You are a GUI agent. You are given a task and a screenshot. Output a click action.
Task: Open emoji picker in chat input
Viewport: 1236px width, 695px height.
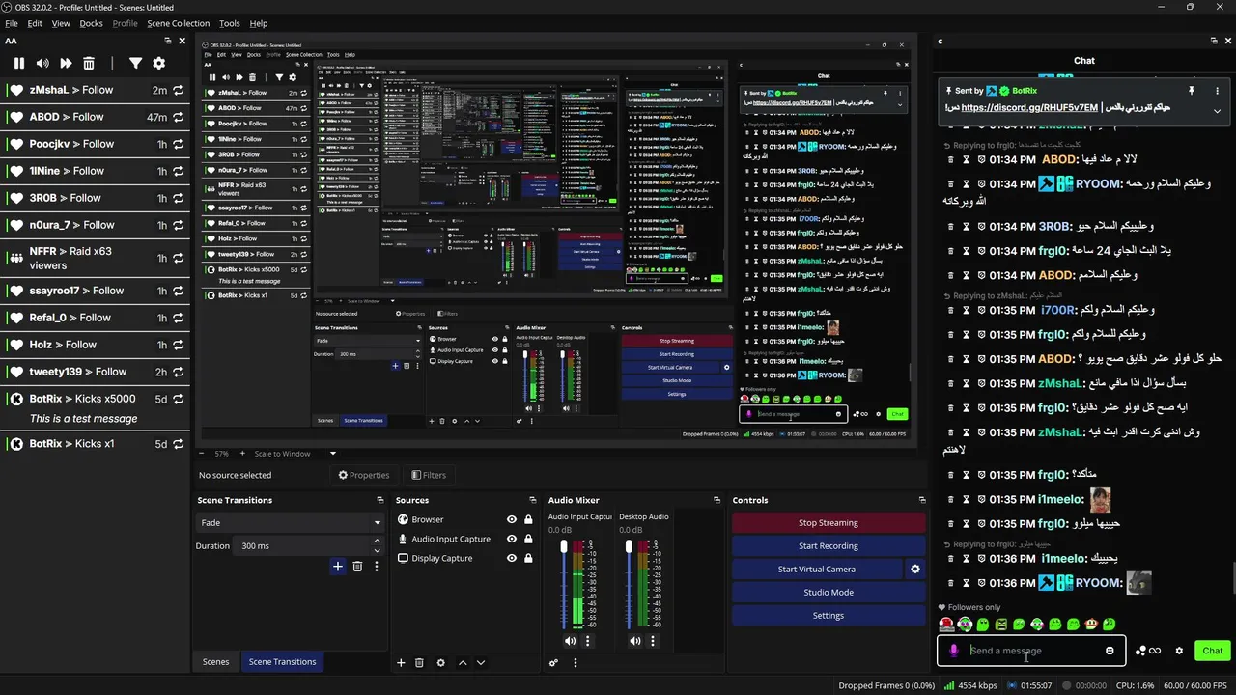click(1110, 651)
